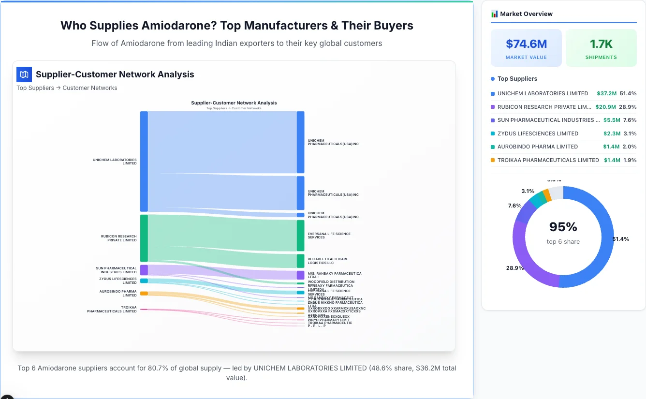Click the green legend square next to AUROBINDO PHARMA

493,147
